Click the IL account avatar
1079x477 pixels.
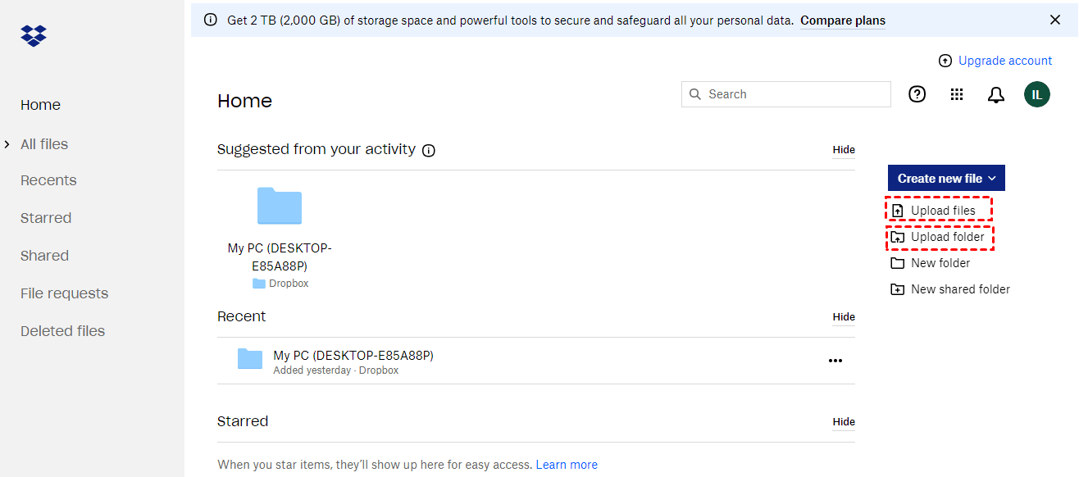tap(1037, 94)
